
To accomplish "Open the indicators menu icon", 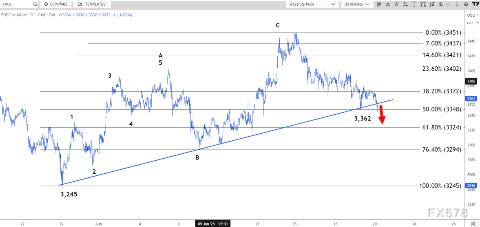I will coord(387,4).
